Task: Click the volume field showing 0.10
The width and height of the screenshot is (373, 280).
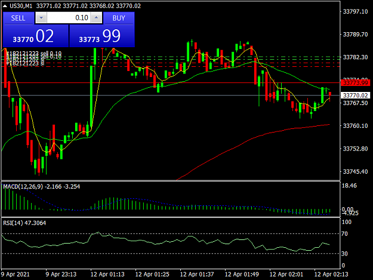Action: coord(69,18)
